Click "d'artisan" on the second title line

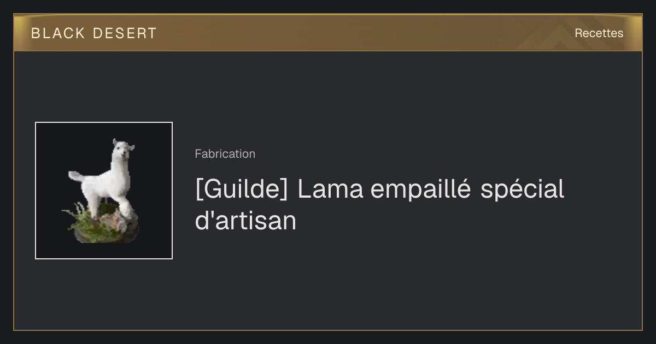(245, 221)
